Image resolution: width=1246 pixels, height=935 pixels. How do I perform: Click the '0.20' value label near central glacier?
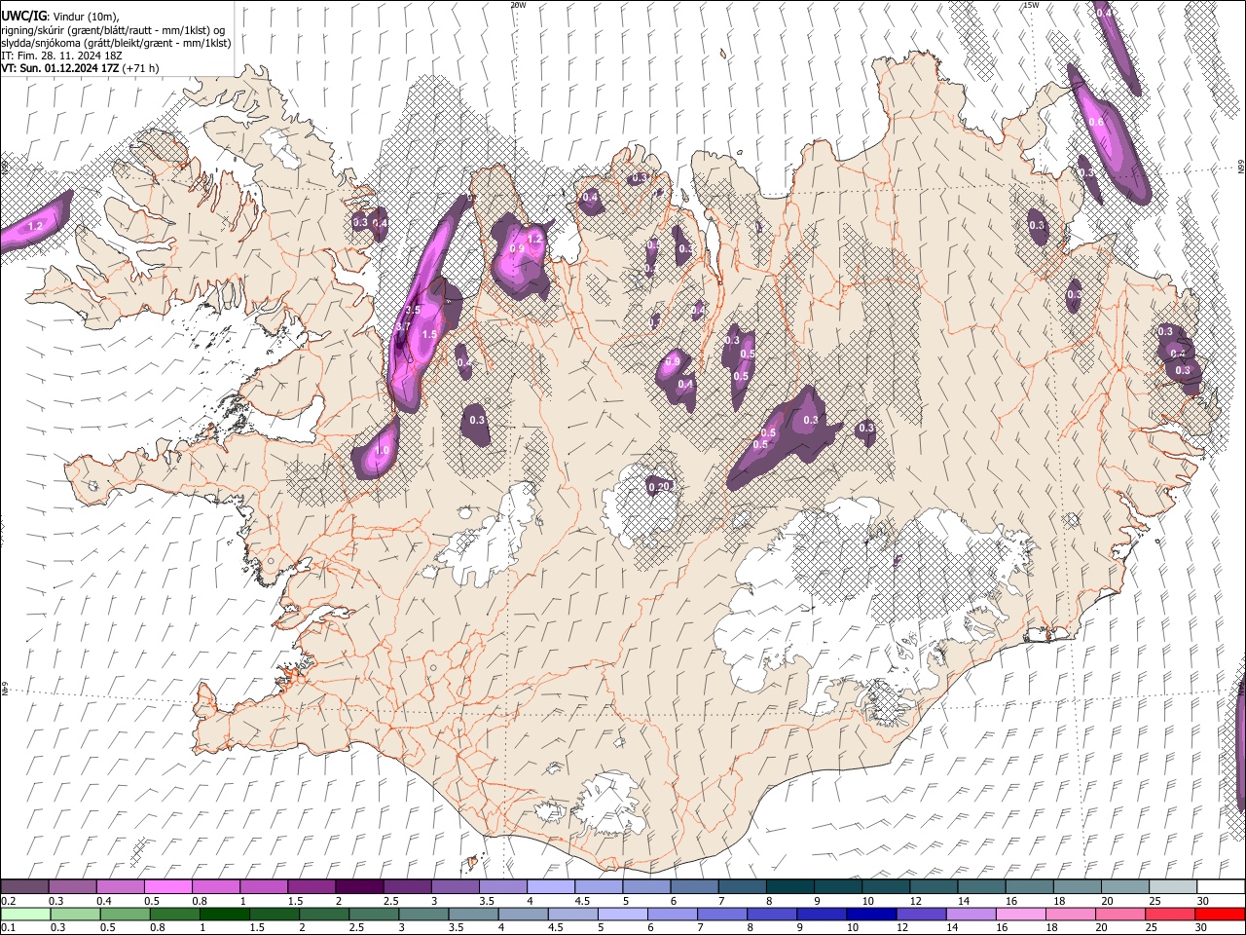click(x=659, y=487)
